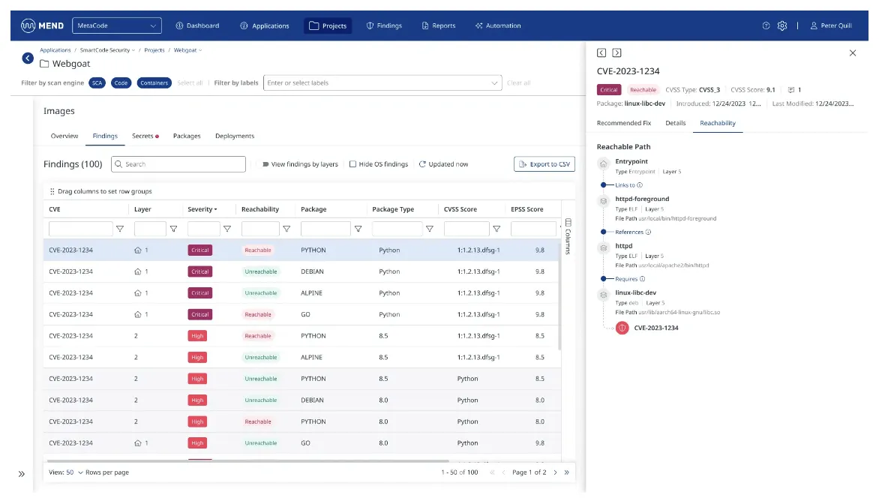882x501 pixels.
Task: Change rows per page from 50
Action: click(x=74, y=472)
